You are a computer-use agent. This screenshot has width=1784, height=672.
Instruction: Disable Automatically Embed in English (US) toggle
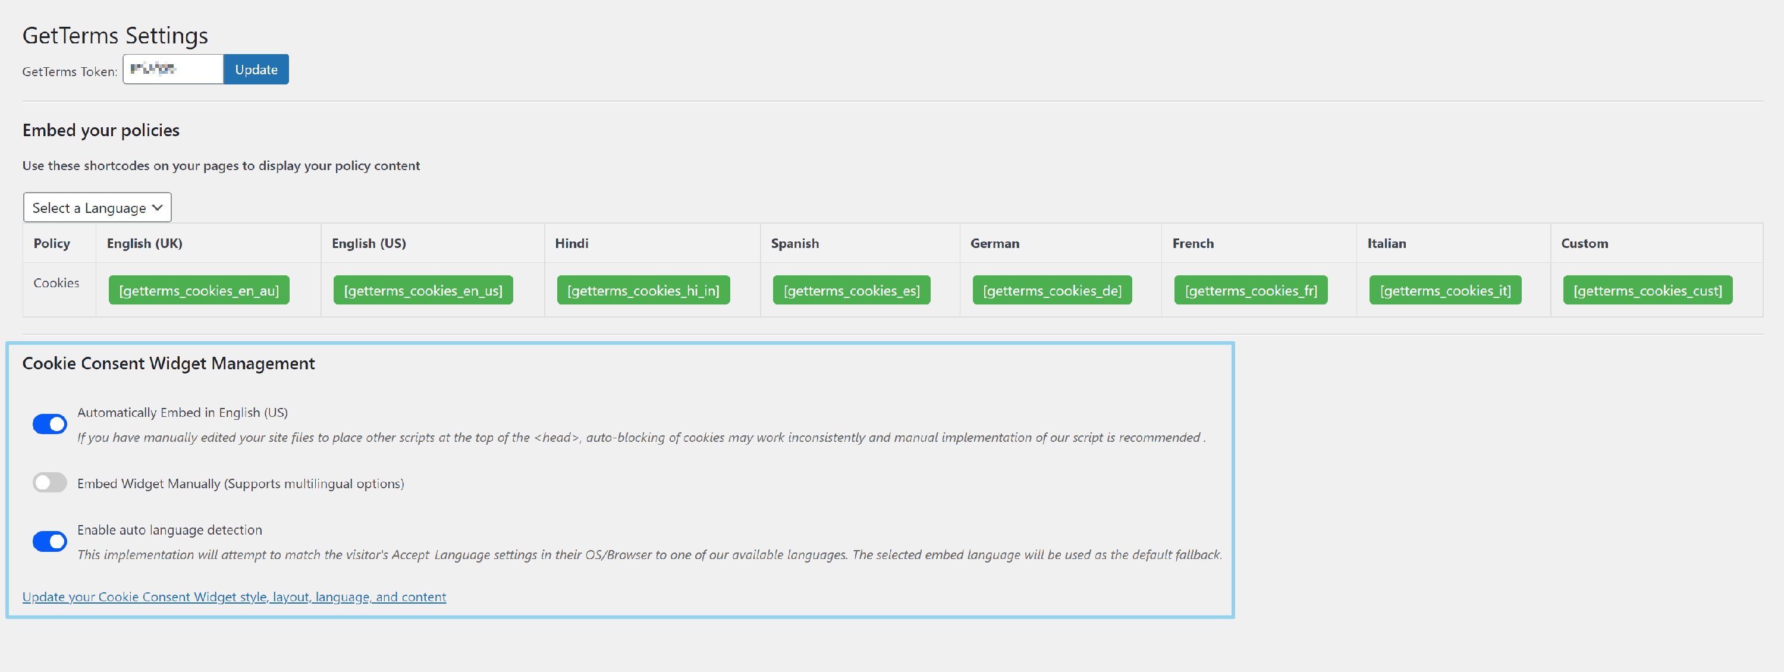tap(50, 424)
